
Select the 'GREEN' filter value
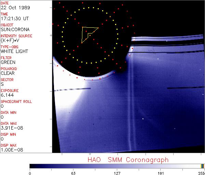[8, 63]
